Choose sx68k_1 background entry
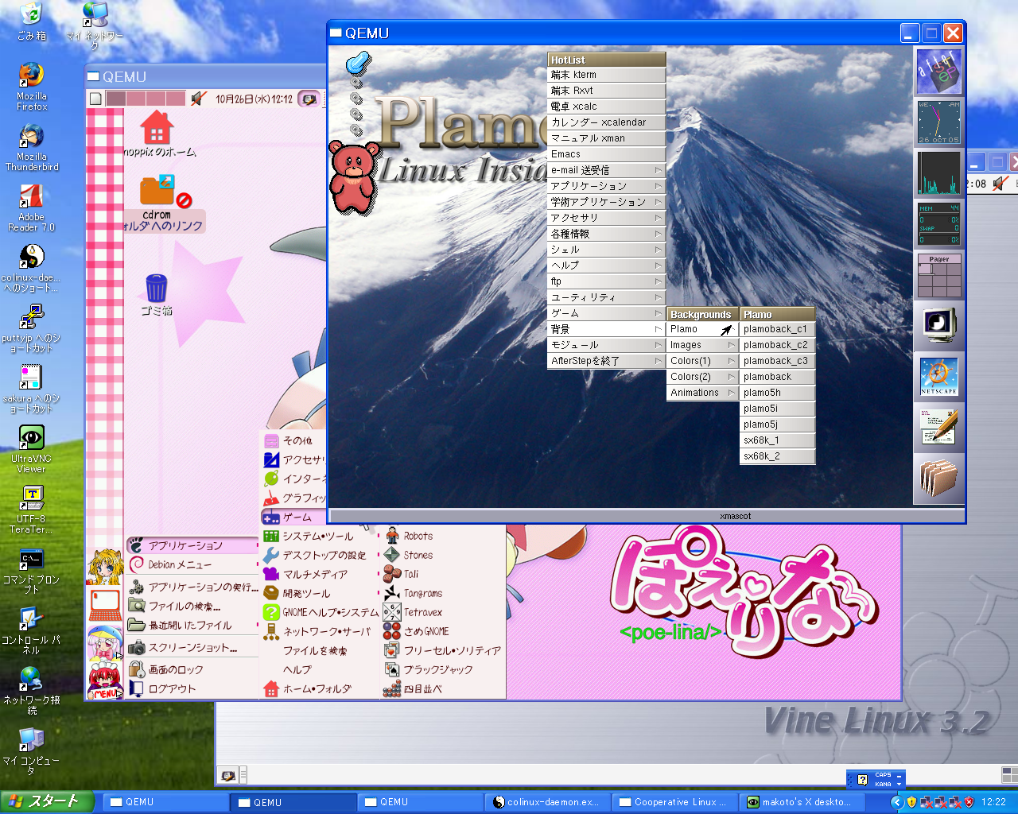The image size is (1018, 814). point(778,440)
